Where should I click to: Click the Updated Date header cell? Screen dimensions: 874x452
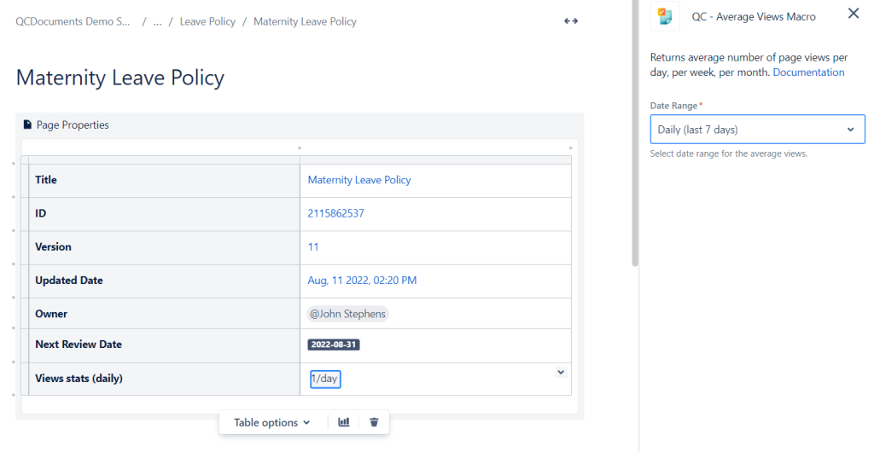tap(165, 281)
